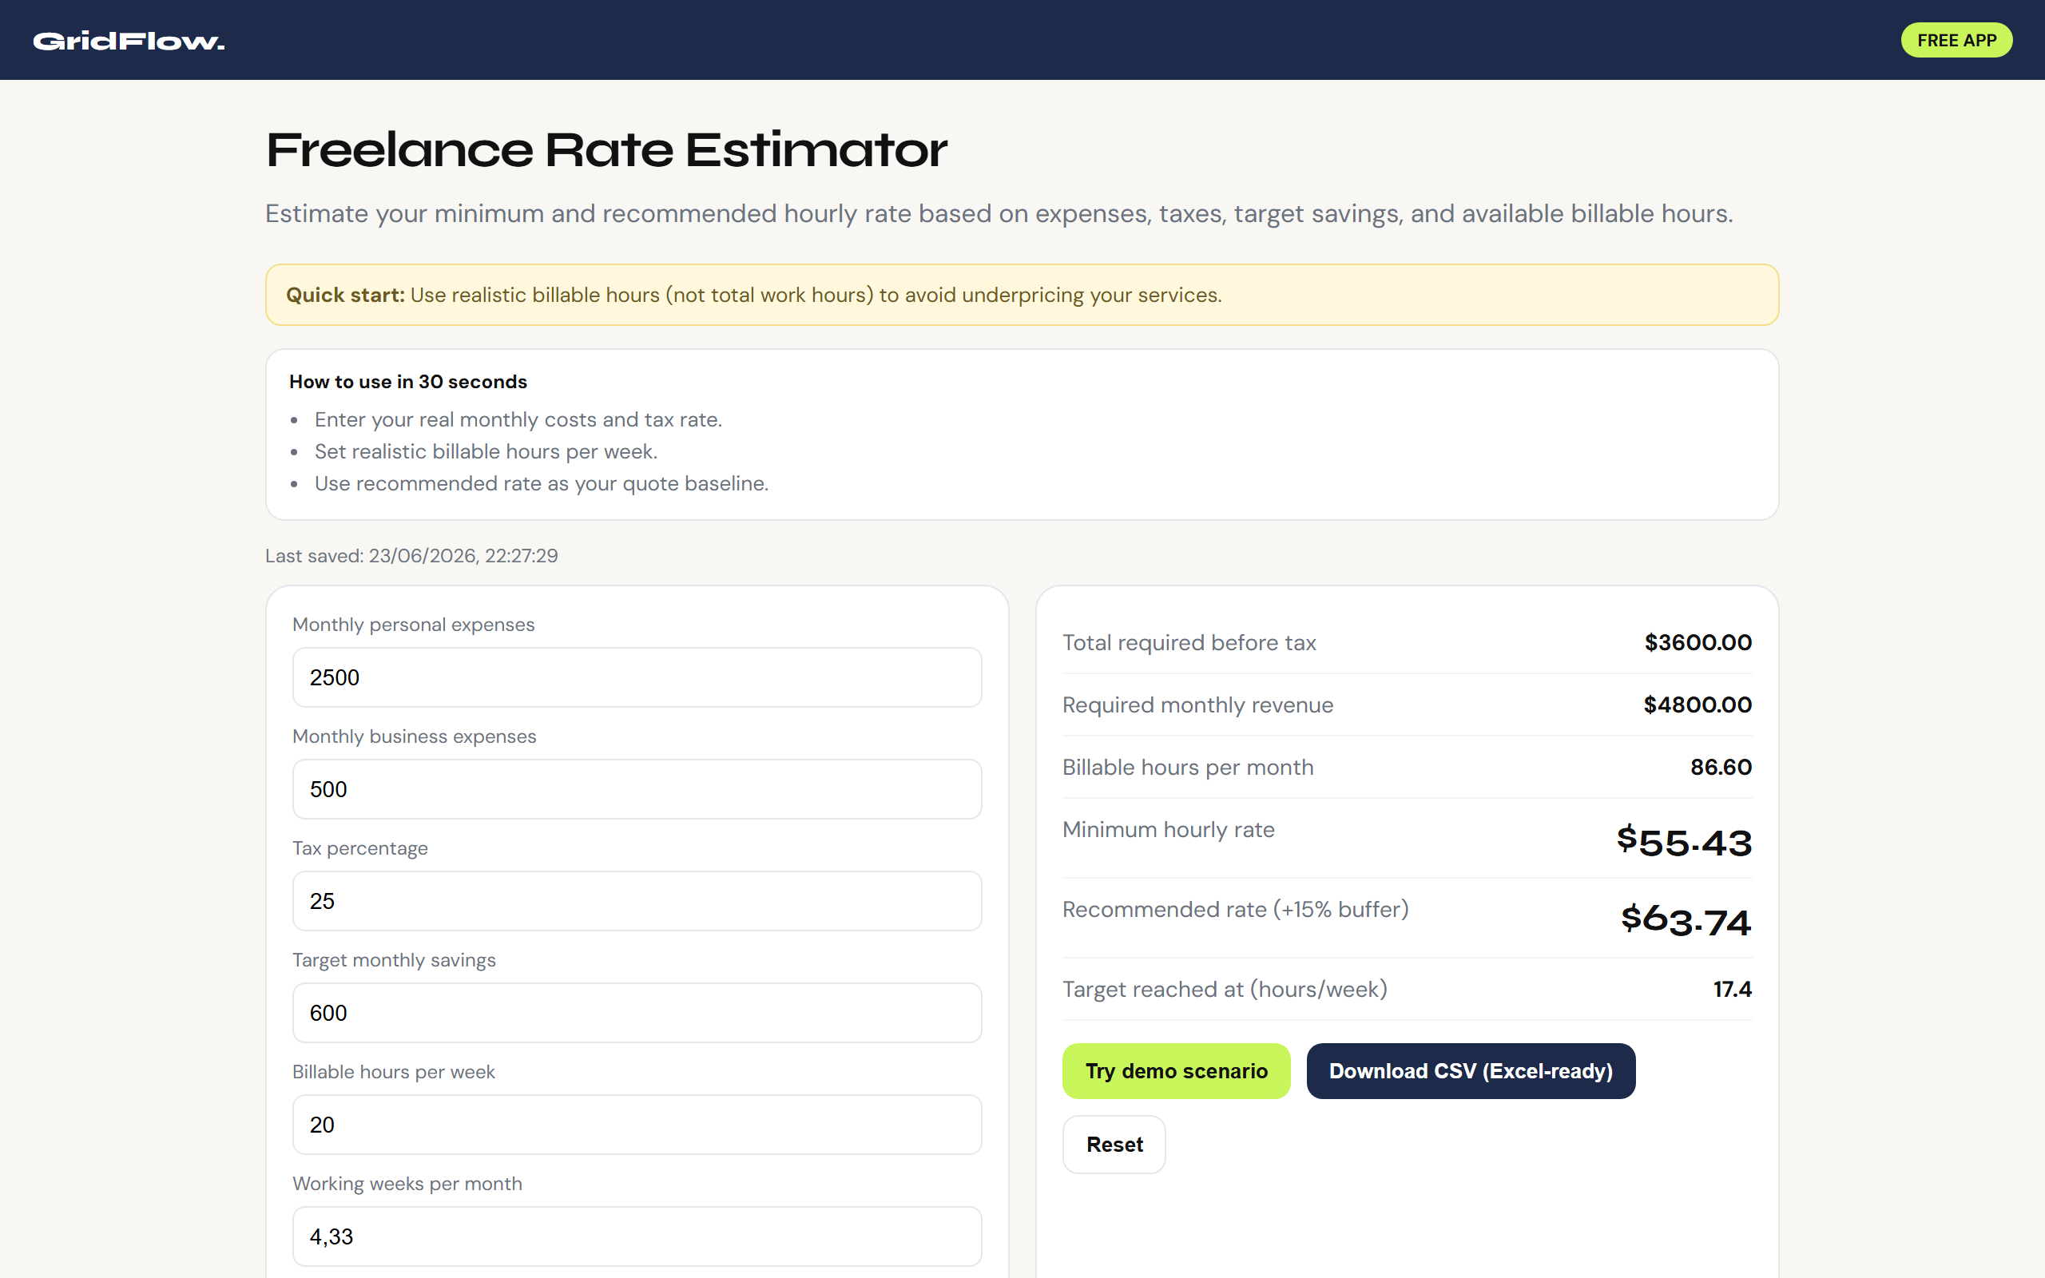Click the 'How to use in 30 seconds' title
Screen dimensions: 2045x1278
click(x=408, y=382)
